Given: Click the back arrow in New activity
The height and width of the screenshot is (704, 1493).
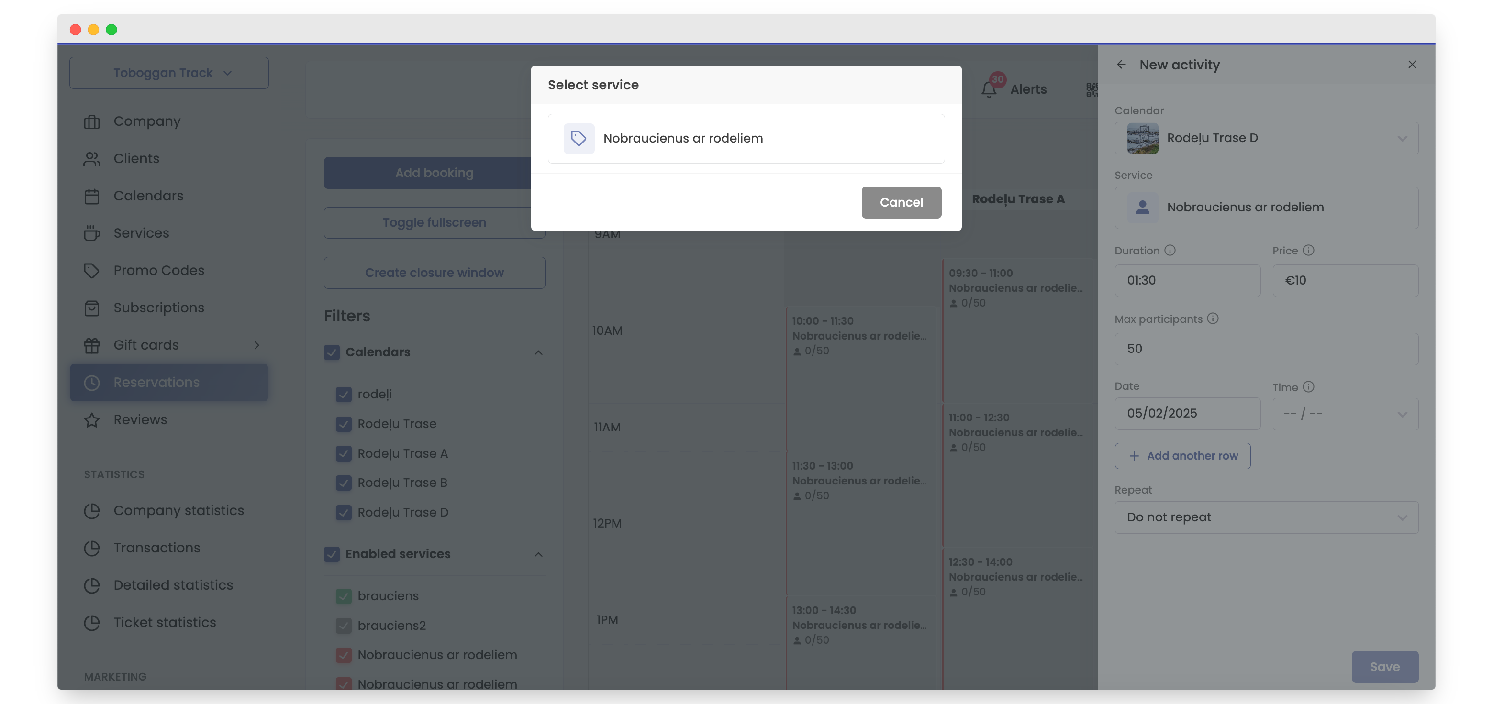Looking at the screenshot, I should tap(1121, 64).
